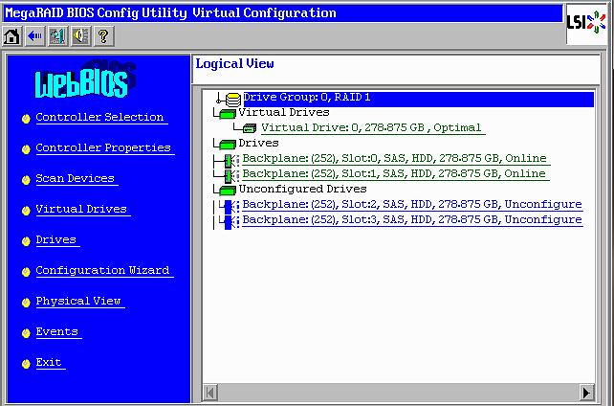The height and width of the screenshot is (406, 614).
Task: Open help with the question mark icon
Action: [x=102, y=35]
